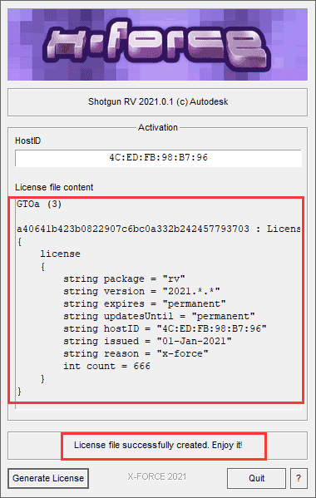Quit the application
This screenshot has width=316, height=498.
[x=256, y=478]
